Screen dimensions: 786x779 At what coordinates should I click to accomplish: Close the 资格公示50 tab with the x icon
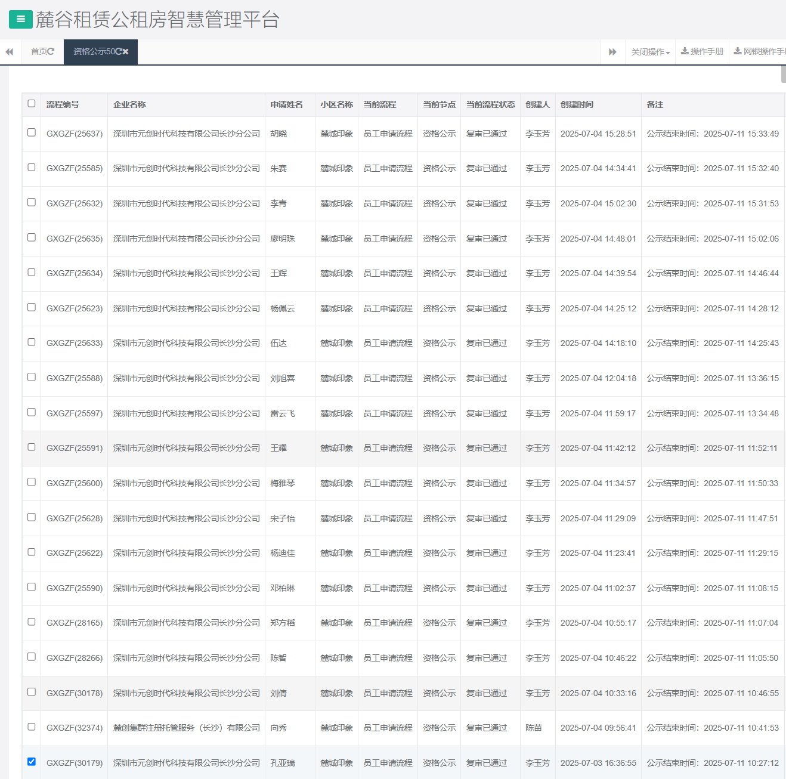pyautogui.click(x=125, y=51)
